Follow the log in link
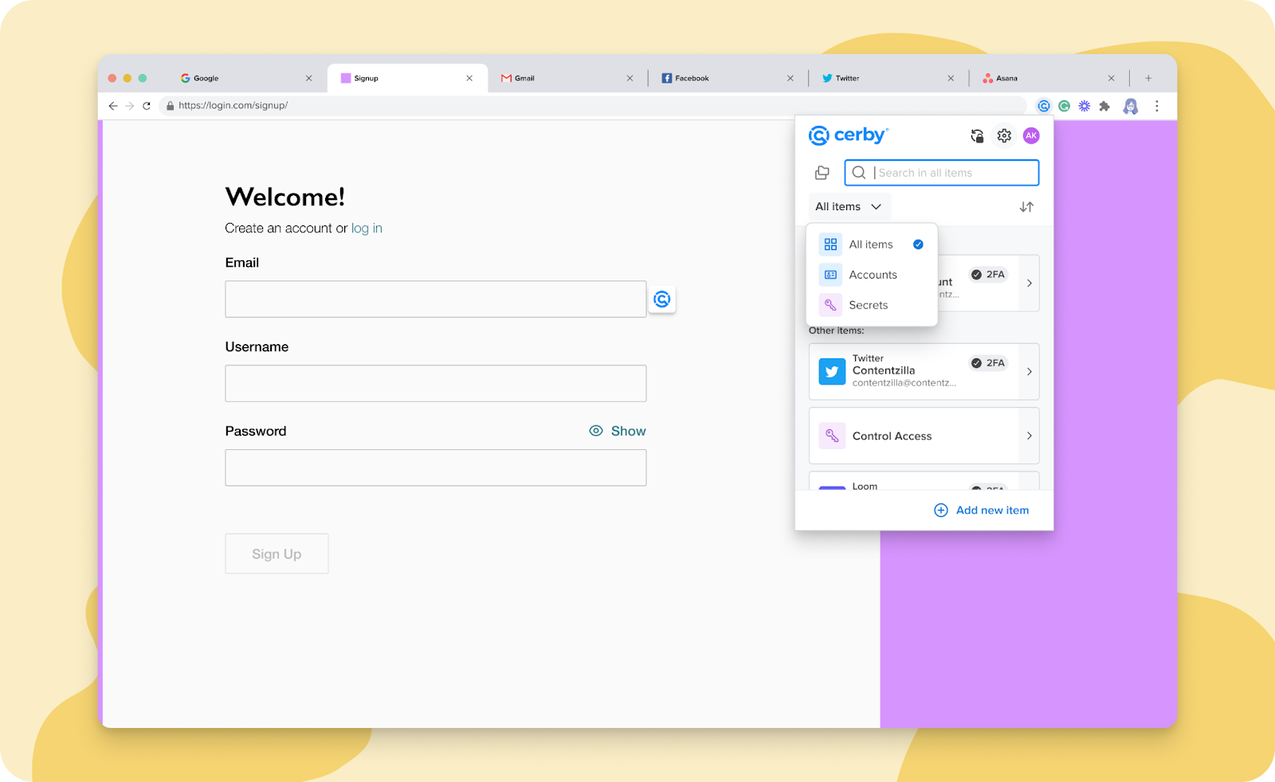This screenshot has height=782, width=1275. click(x=367, y=229)
